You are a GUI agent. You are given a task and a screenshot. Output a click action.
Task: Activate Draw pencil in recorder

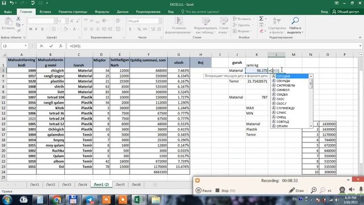(x=296, y=190)
